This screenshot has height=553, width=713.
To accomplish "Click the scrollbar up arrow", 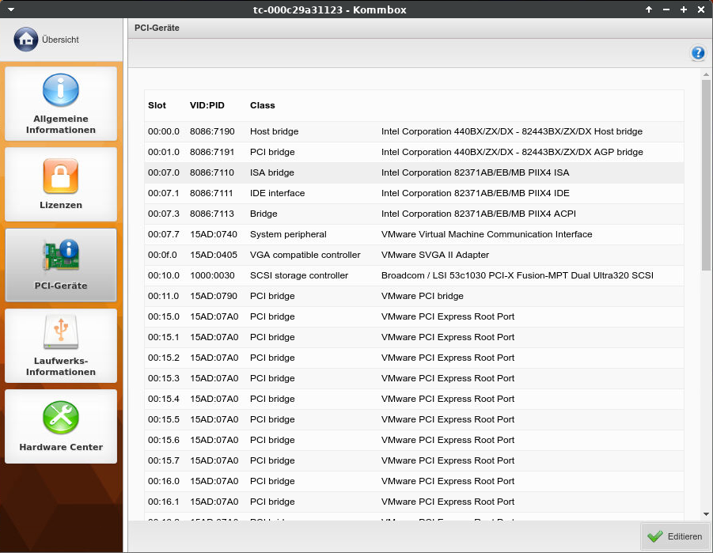I will (706, 74).
